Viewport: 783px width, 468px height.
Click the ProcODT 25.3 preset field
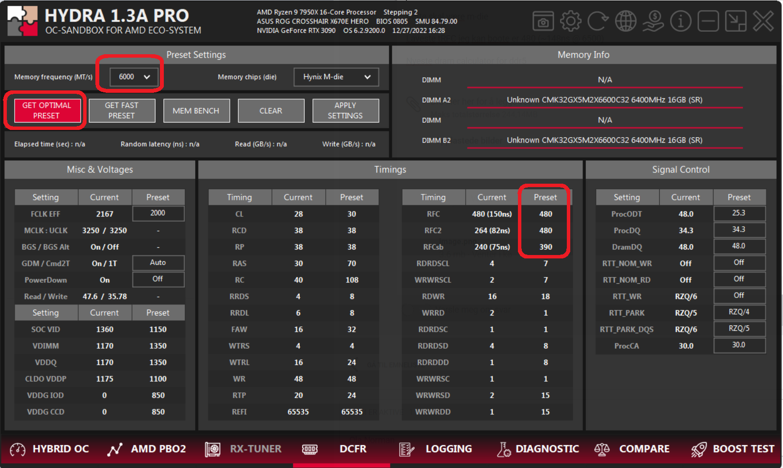(739, 213)
